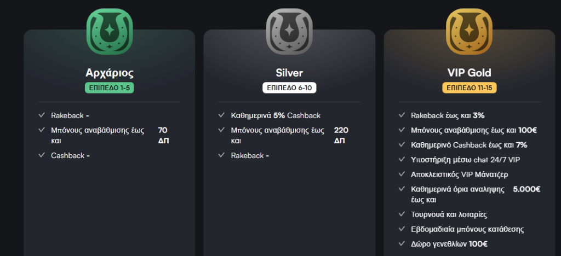Click the gold VIP horseshoe icon
The width and height of the screenshot is (561, 256).
pyautogui.click(x=469, y=31)
